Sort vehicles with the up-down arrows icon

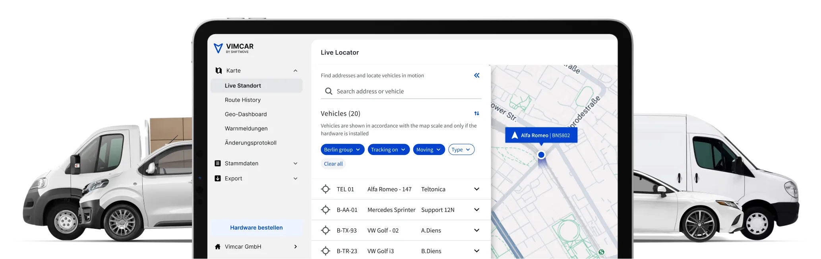click(x=477, y=114)
